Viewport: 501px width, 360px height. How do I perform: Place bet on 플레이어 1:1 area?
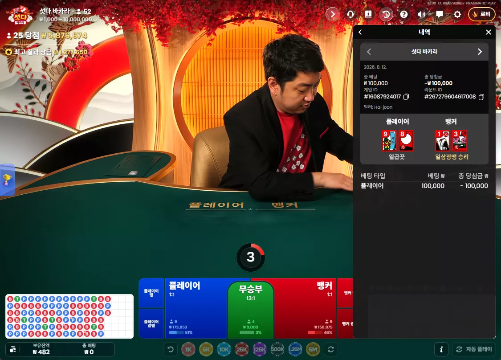pos(196,308)
